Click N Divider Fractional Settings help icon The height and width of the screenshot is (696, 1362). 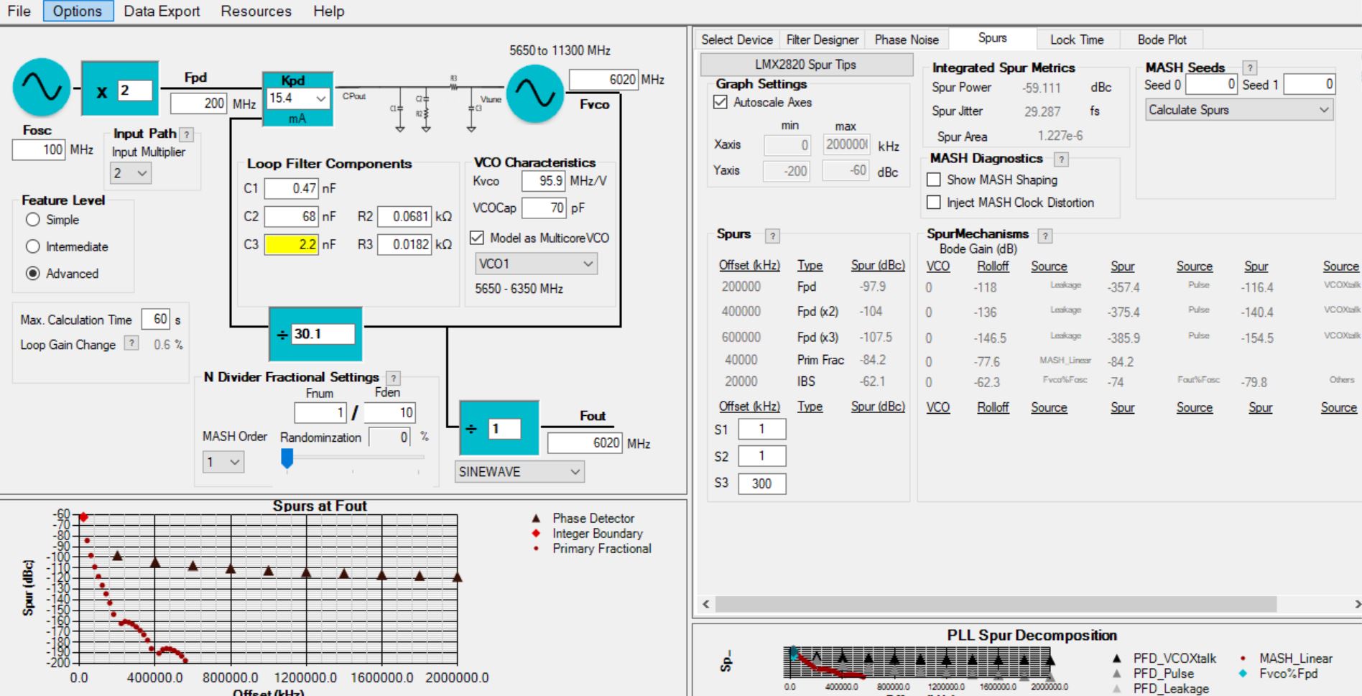coord(393,378)
